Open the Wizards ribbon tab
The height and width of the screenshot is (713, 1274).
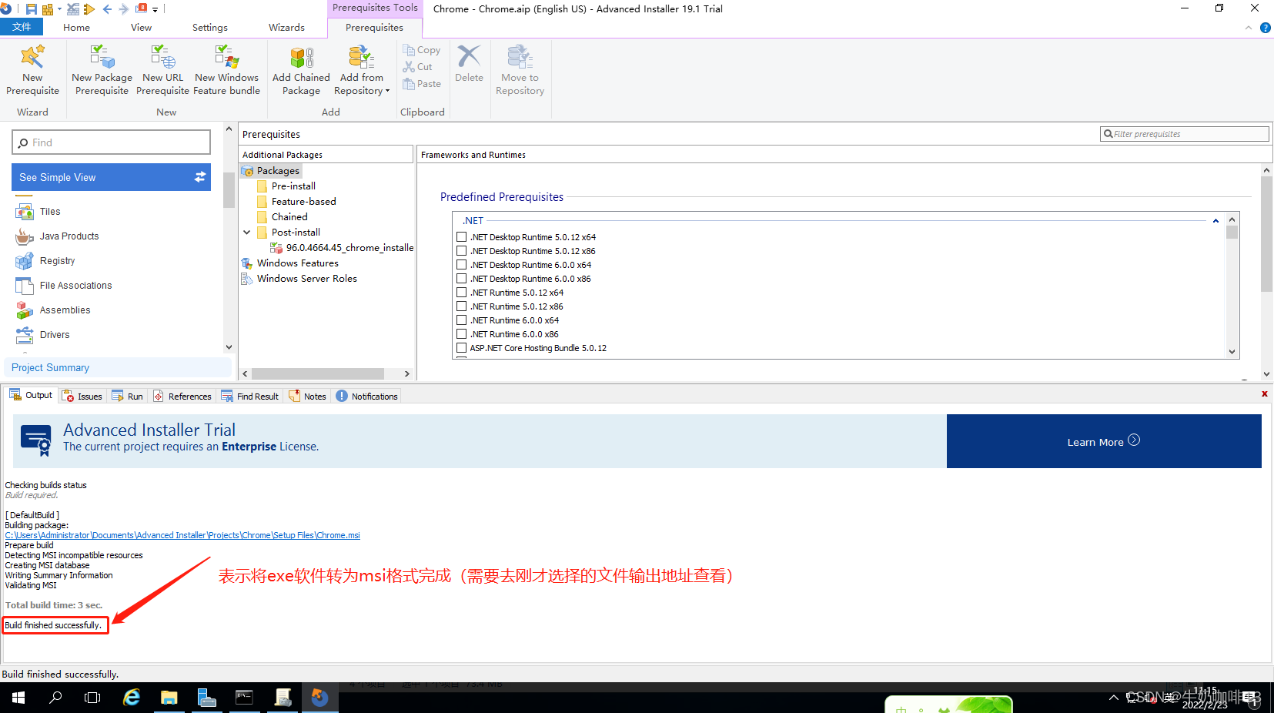coord(286,27)
